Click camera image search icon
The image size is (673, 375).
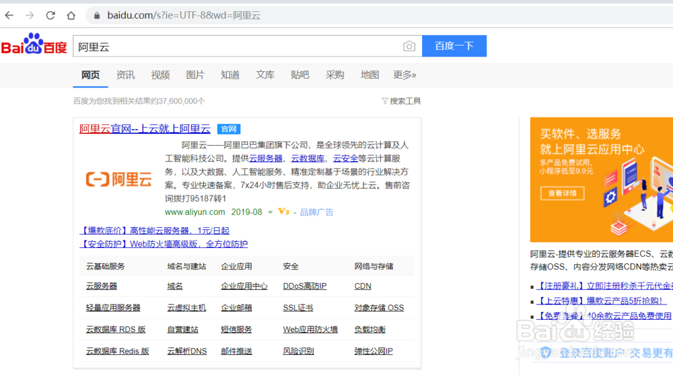pyautogui.click(x=409, y=46)
